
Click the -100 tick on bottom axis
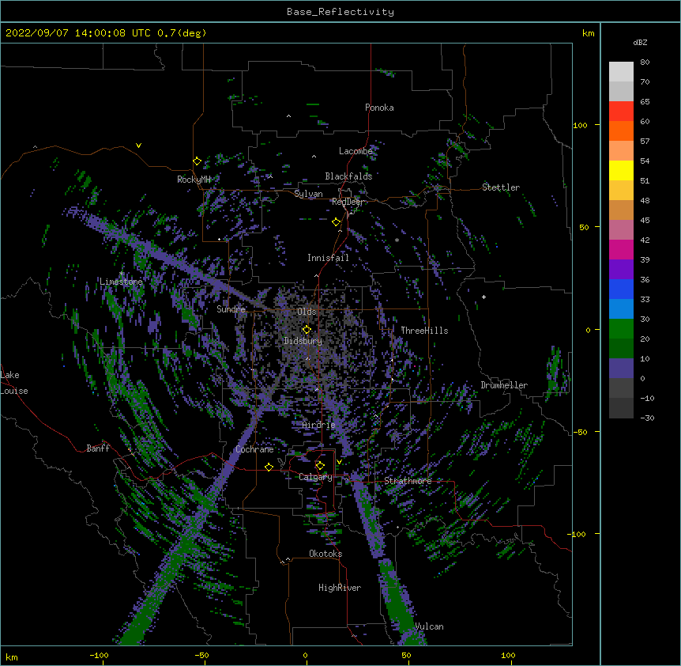pos(99,656)
